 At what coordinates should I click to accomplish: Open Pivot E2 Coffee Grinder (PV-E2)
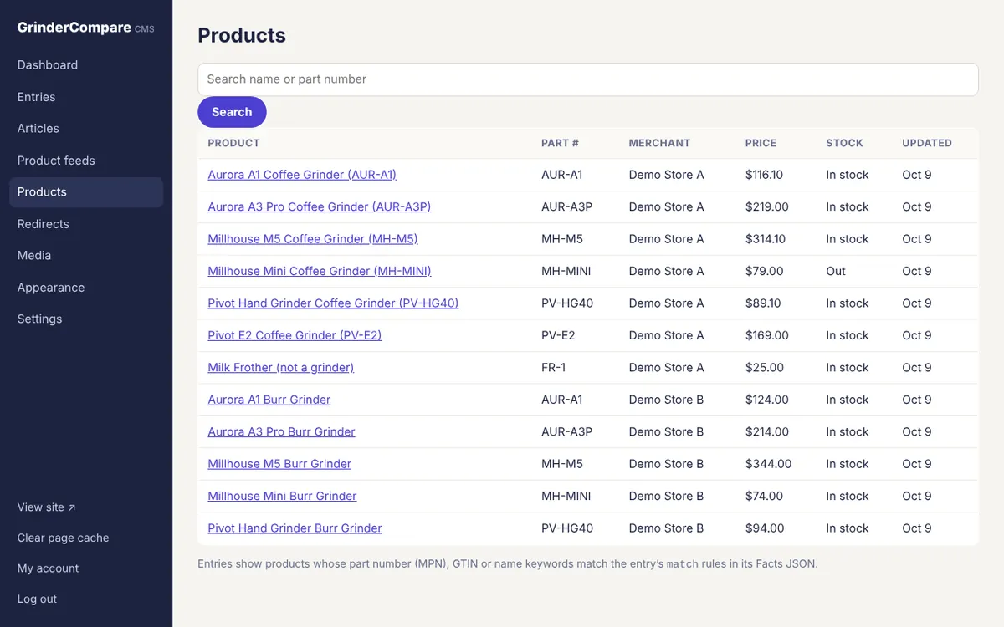(x=295, y=335)
